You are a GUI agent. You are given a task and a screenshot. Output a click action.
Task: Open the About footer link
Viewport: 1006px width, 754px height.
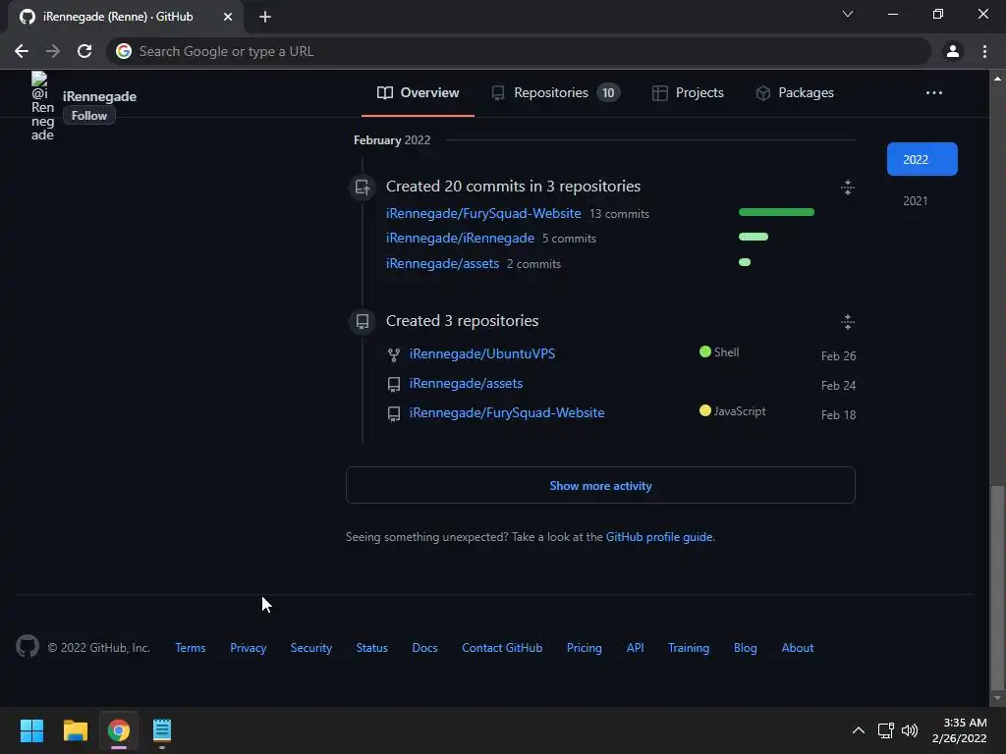tap(798, 648)
